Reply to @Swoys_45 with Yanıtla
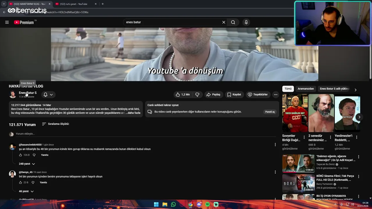372x209 pixels. [x=43, y=183]
